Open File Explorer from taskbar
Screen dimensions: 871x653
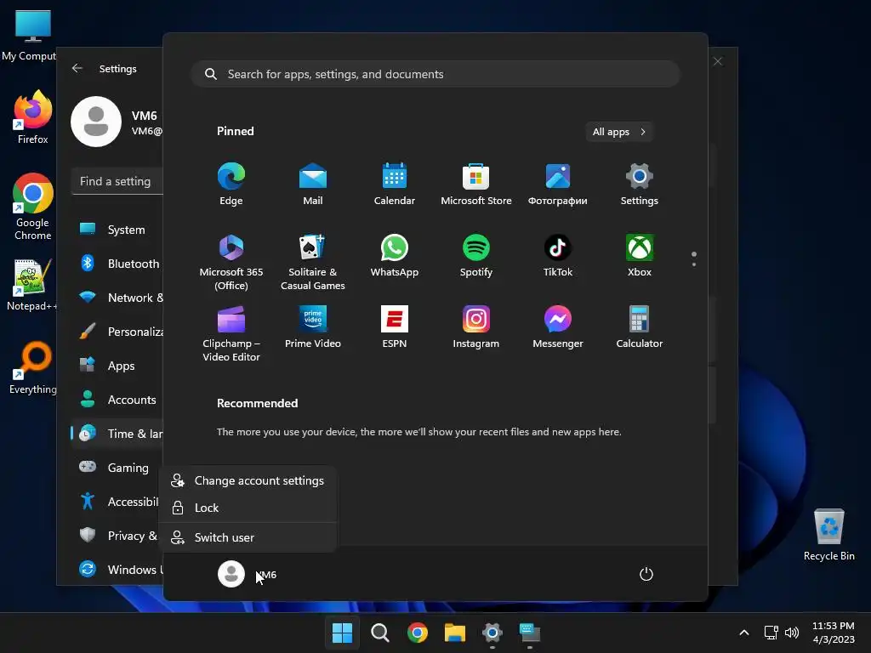coord(454,633)
